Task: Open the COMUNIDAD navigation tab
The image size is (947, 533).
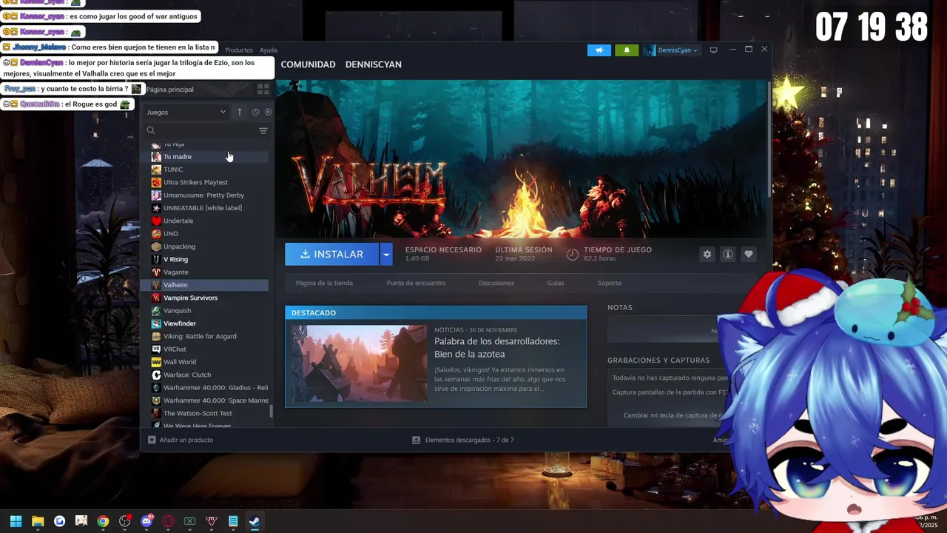Action: pos(308,64)
